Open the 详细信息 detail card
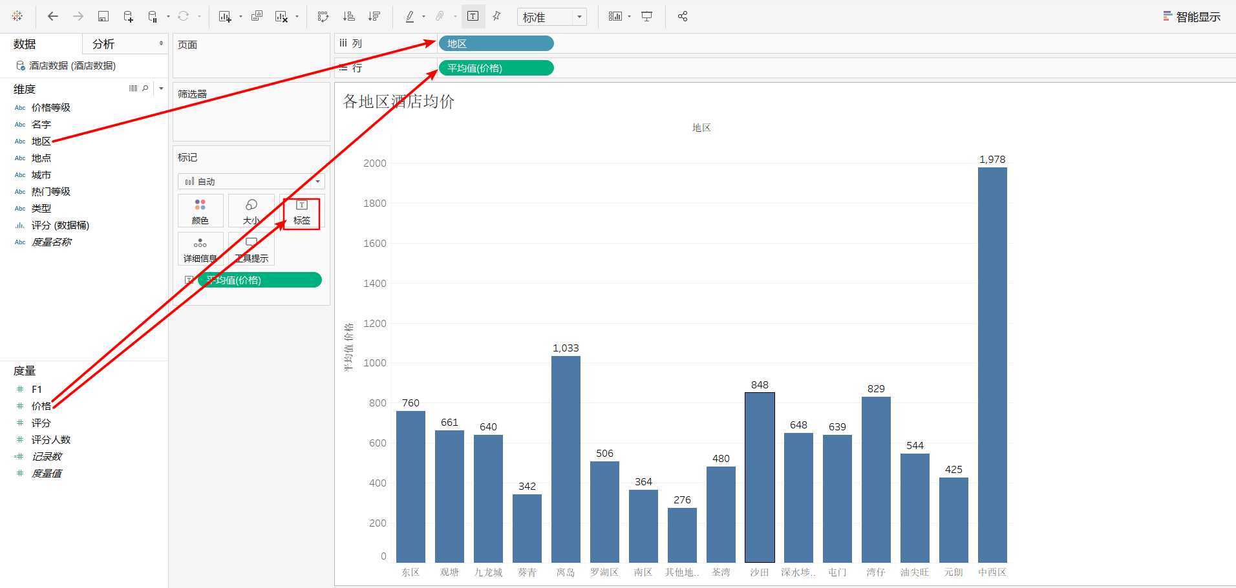 200,249
